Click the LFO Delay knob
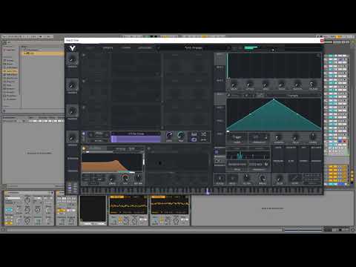356x267 pixels. pos(295,136)
